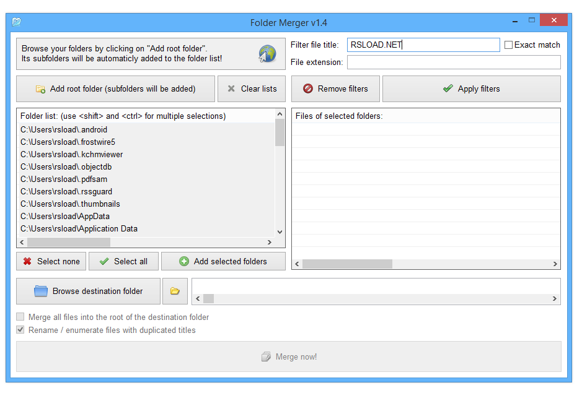Click folder list scroll left arrow
Viewport: 582px width, 393px height.
(22, 242)
